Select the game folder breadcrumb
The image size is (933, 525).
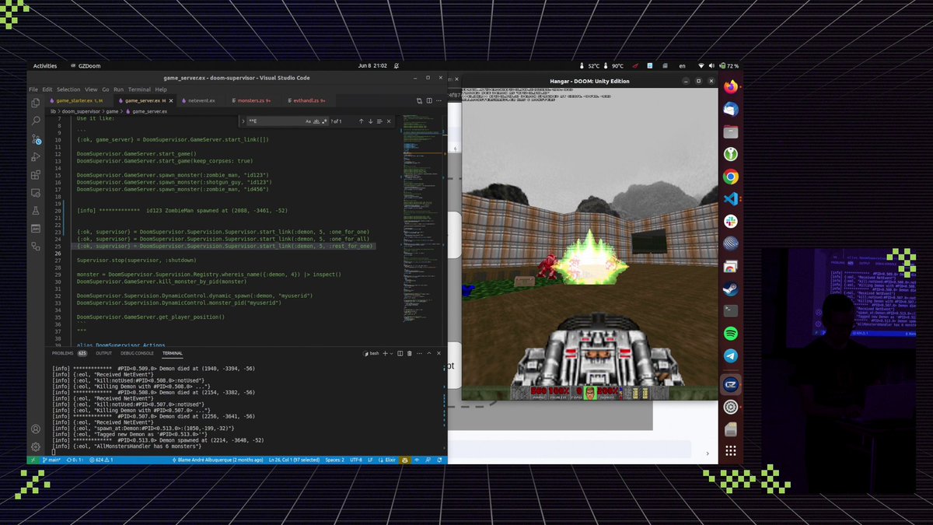111,111
